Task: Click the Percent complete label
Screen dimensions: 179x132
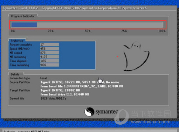Action: [x=21, y=45]
